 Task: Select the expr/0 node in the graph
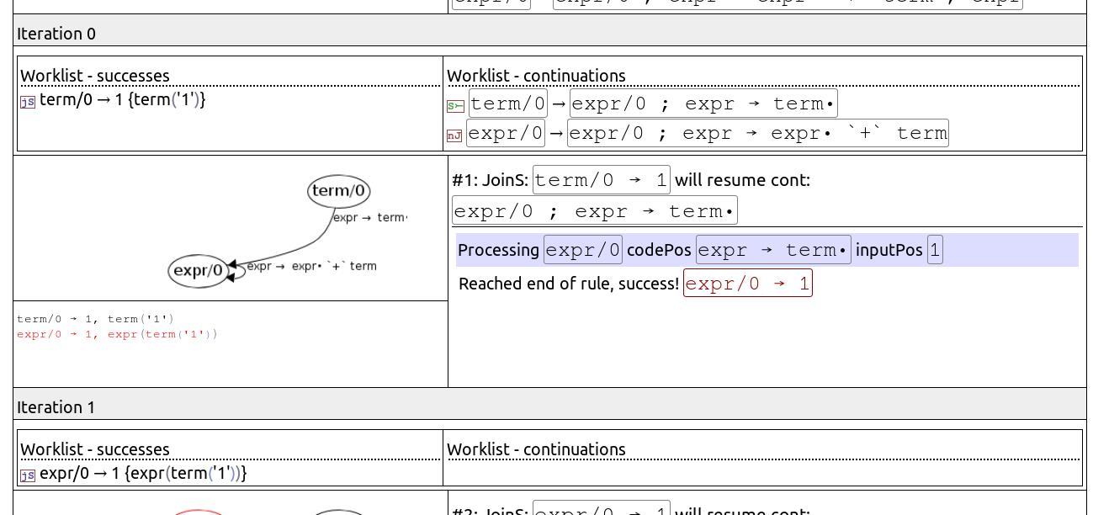point(199,271)
